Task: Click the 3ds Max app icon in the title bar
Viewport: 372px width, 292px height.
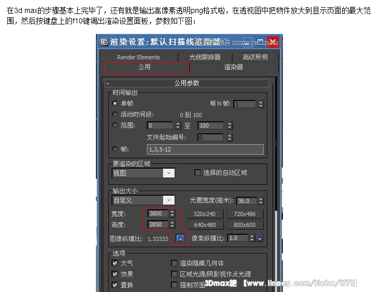Action: click(x=104, y=42)
